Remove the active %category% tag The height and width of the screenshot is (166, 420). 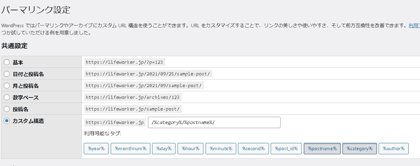point(359,149)
